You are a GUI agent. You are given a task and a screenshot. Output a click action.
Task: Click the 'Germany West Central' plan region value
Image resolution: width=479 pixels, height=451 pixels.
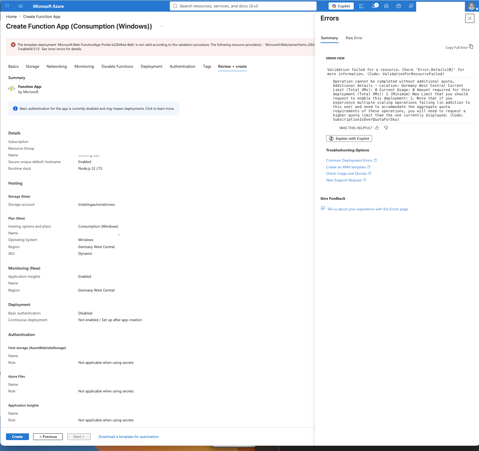(x=96, y=247)
